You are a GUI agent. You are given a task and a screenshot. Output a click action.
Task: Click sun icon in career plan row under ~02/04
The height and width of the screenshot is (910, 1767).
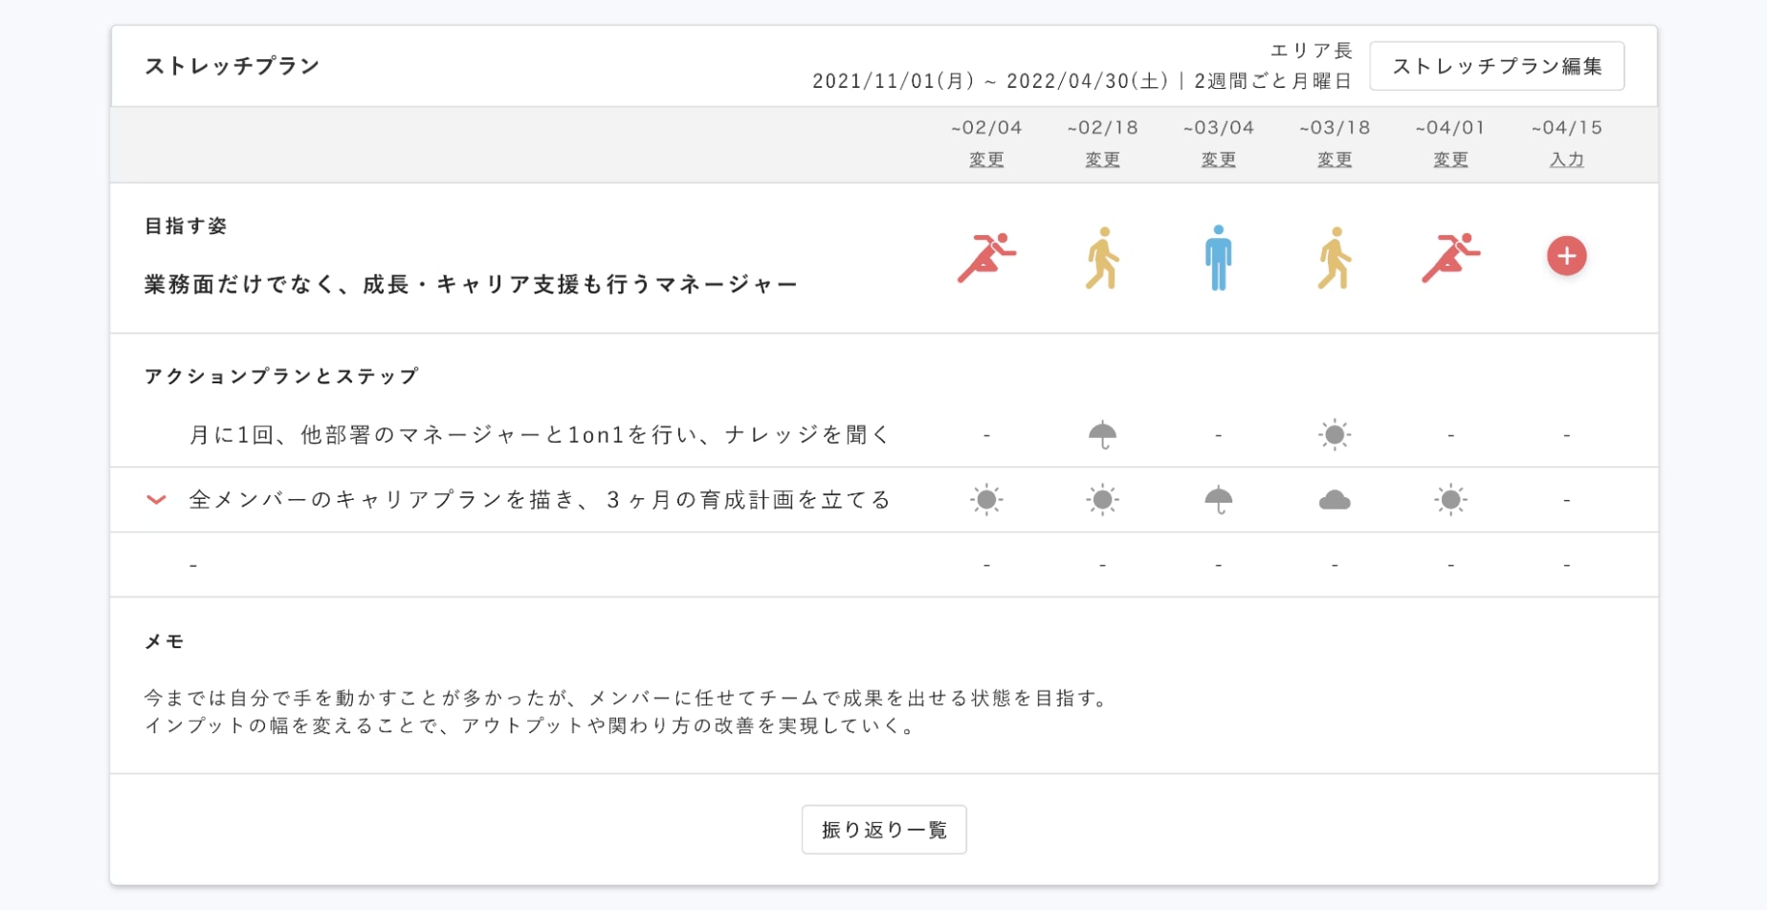(985, 500)
